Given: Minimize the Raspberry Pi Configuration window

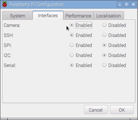Looking at the screenshot, I should point(120,4).
